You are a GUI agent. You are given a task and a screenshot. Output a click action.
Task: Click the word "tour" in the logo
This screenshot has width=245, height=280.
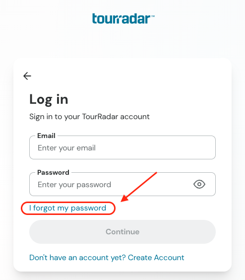pyautogui.click(x=104, y=18)
